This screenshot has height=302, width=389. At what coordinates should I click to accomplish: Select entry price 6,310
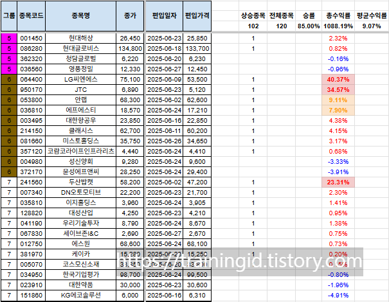tap(197, 296)
